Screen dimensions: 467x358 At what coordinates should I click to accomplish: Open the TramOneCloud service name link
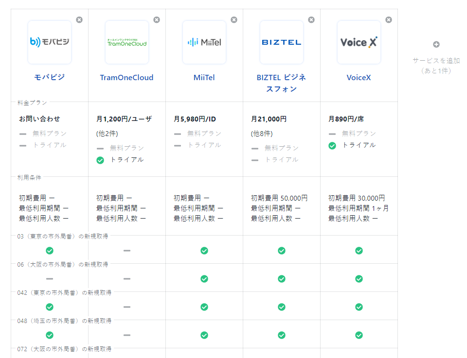(127, 78)
